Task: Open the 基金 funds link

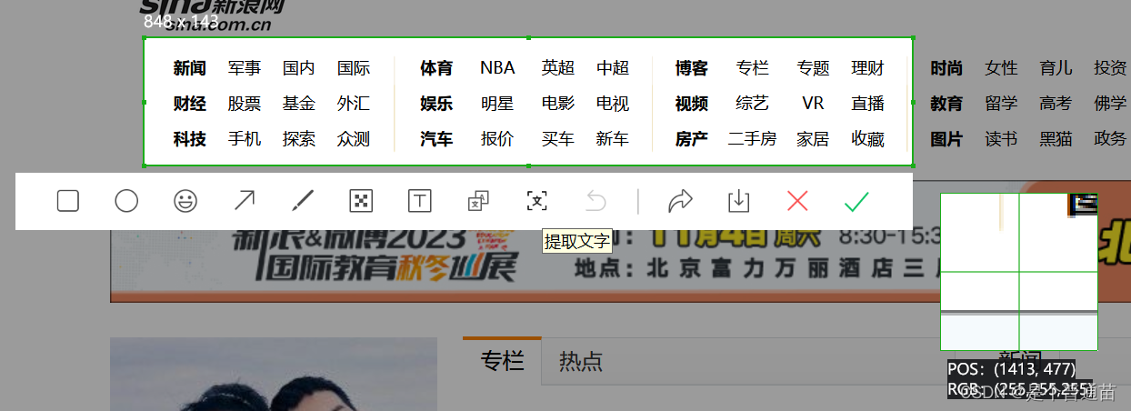Action: click(x=299, y=104)
